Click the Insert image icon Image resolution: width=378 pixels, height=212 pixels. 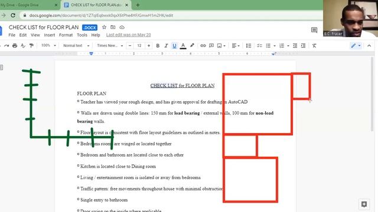(x=219, y=46)
